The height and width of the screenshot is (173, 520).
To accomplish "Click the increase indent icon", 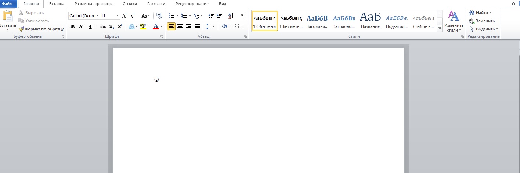I will tap(220, 16).
